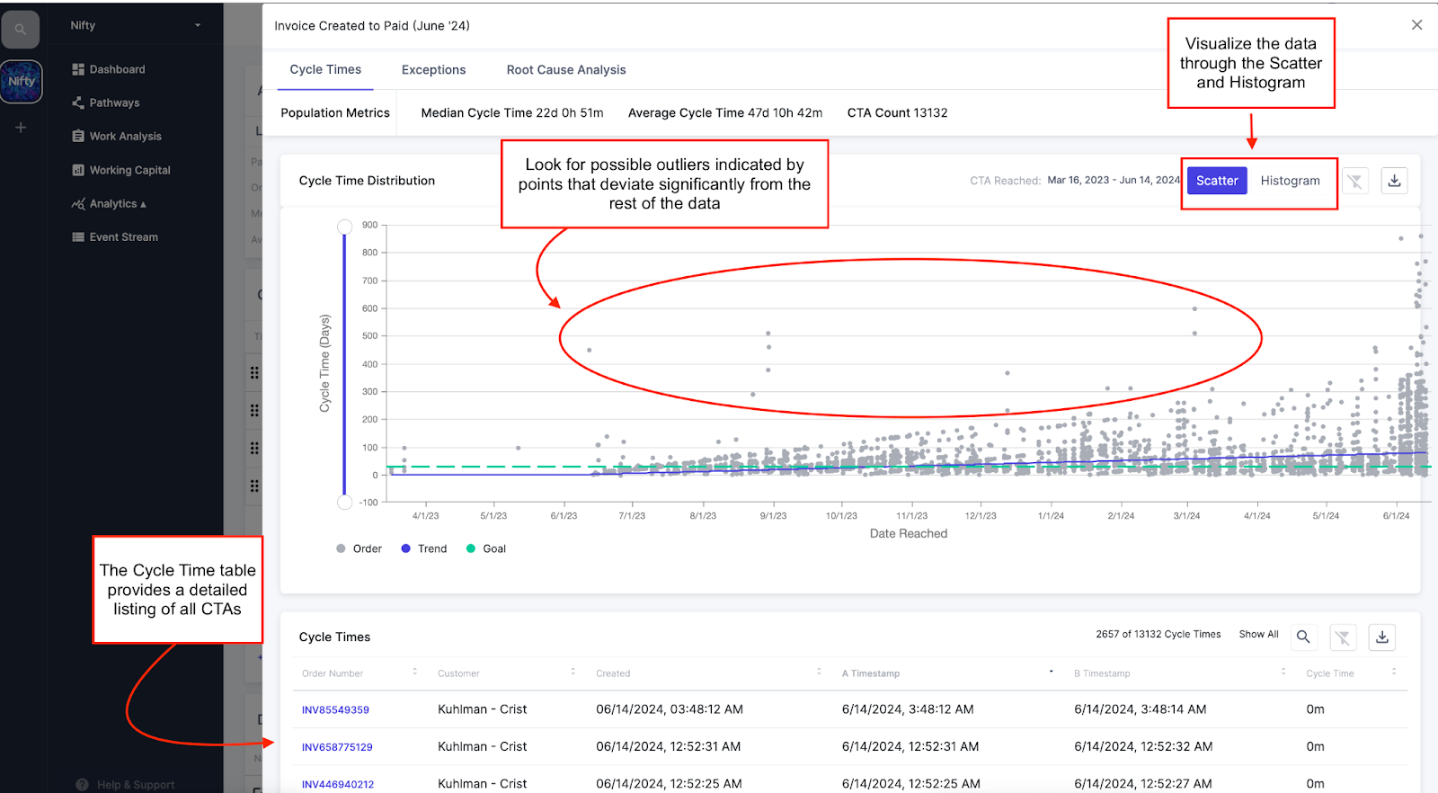Toggle the Trend series in legend
Viewport: 1438px width, 793px height.
[424, 548]
